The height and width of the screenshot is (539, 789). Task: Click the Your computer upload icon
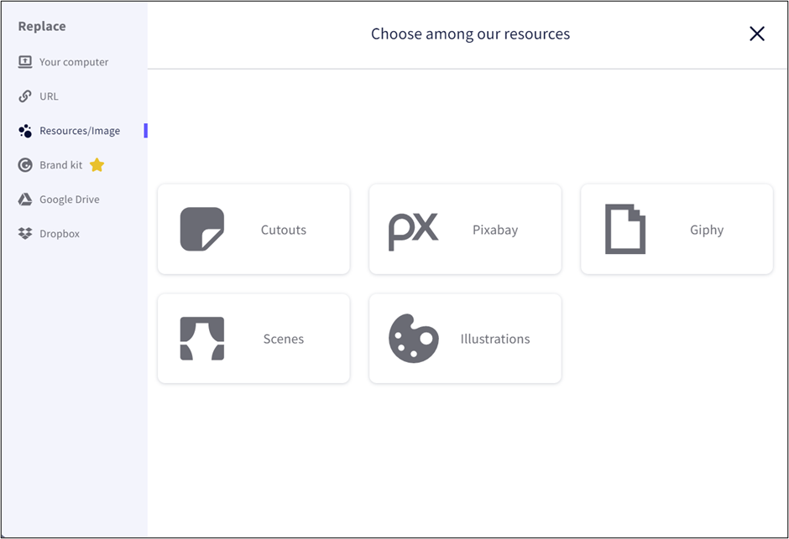(x=25, y=62)
